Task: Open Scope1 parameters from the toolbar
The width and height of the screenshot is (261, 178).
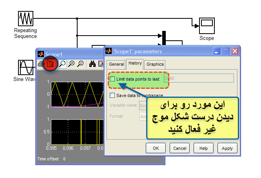Action: click(x=50, y=63)
